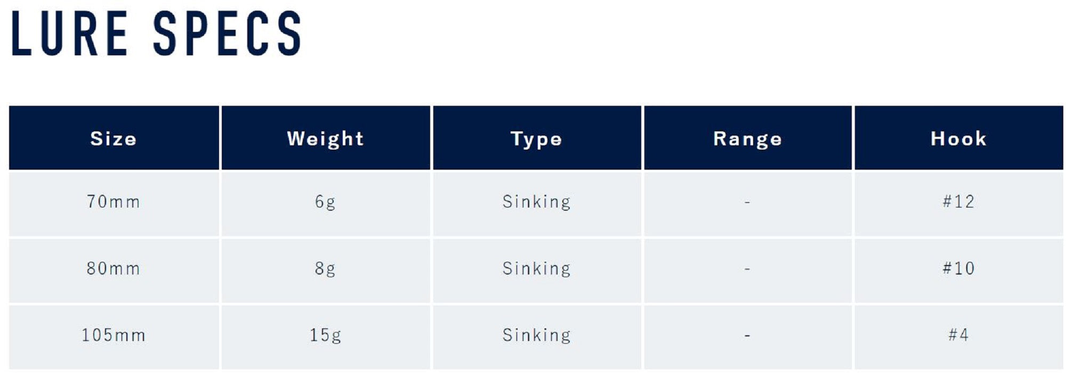Select the 8g weight cell
1066x373 pixels.
(x=325, y=268)
